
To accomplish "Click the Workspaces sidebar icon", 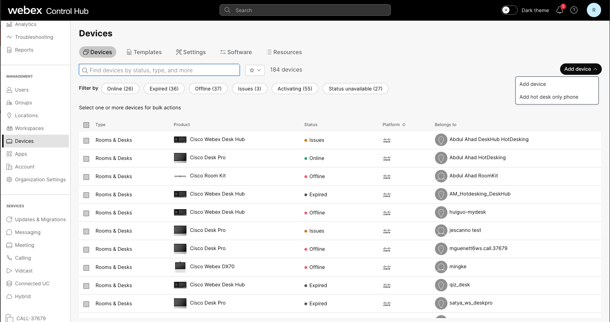I will (x=9, y=128).
